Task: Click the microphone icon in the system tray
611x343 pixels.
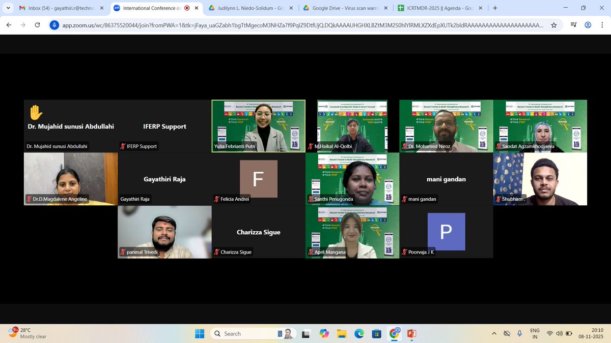Action: (x=520, y=333)
